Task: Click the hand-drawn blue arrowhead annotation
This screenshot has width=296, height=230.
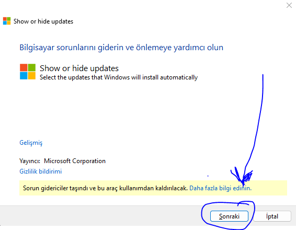Action: click(x=242, y=176)
